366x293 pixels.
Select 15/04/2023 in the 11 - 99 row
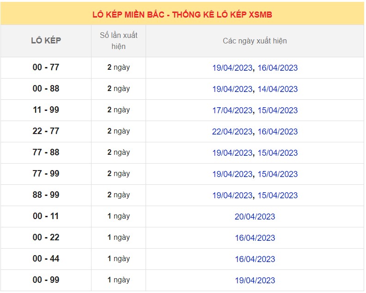tap(277, 110)
